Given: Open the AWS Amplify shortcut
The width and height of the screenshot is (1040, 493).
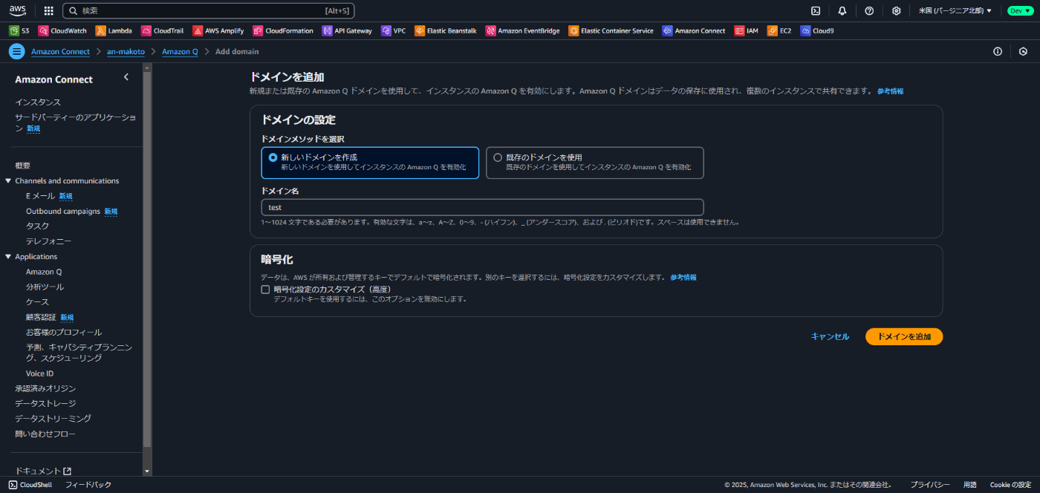Looking at the screenshot, I should click(x=219, y=31).
